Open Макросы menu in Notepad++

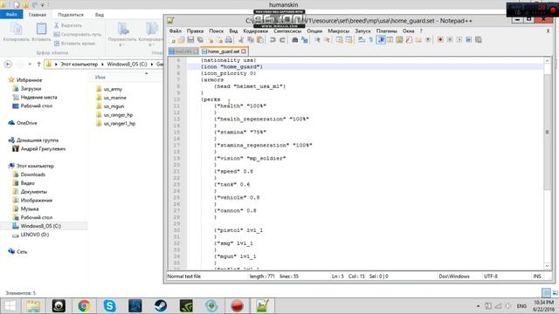[x=338, y=31]
